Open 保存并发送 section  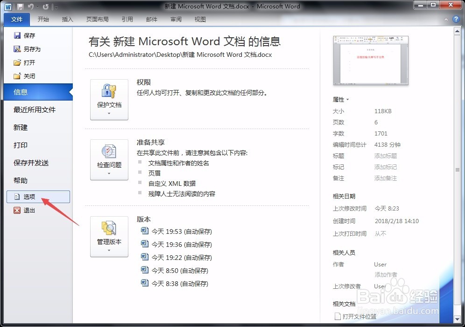(x=31, y=163)
